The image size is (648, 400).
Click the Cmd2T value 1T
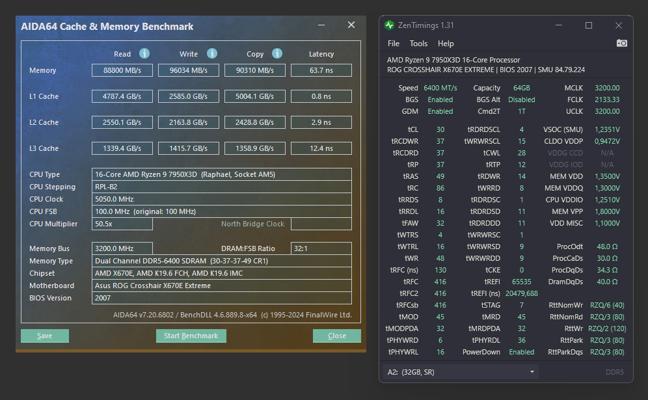522,112
